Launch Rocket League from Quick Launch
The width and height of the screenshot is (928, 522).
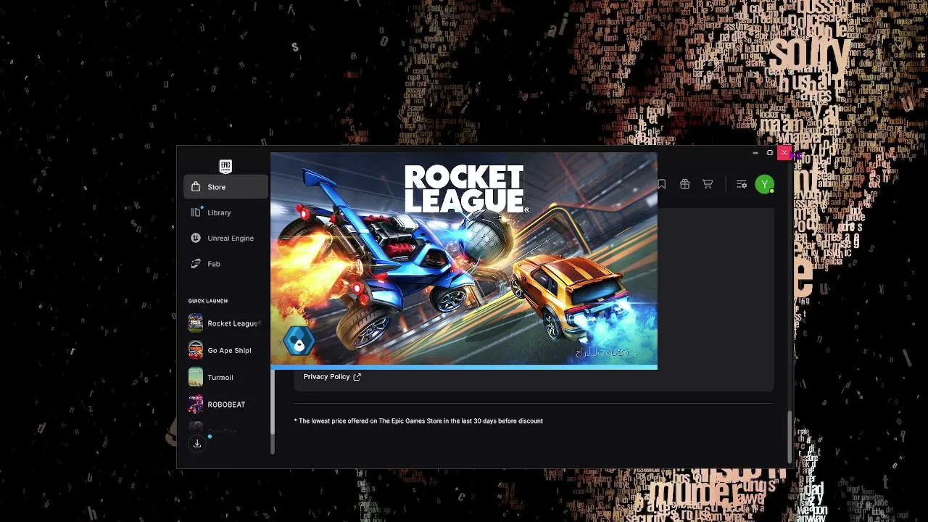coord(225,323)
